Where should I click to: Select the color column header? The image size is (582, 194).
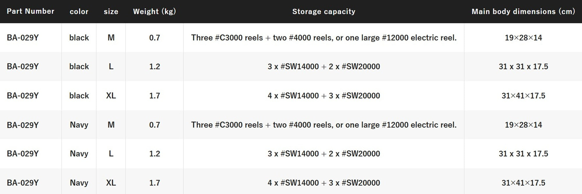79,12
